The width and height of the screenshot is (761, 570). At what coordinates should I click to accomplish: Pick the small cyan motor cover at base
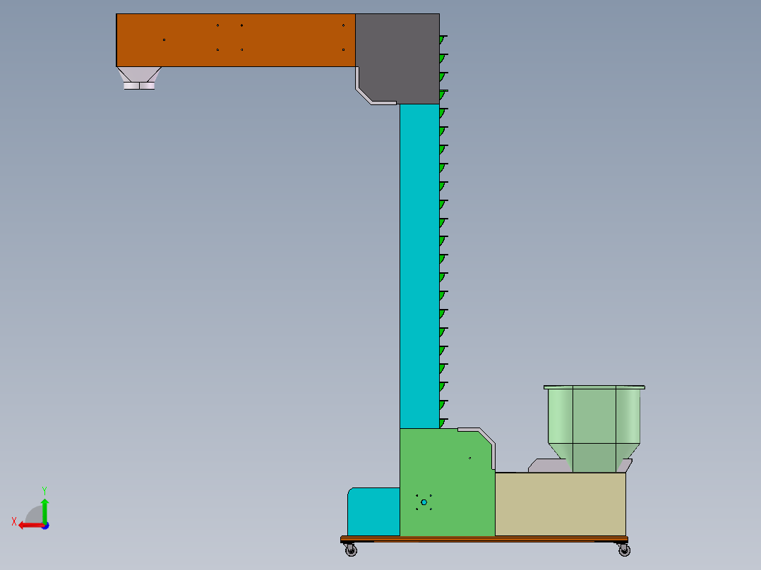[x=373, y=511]
